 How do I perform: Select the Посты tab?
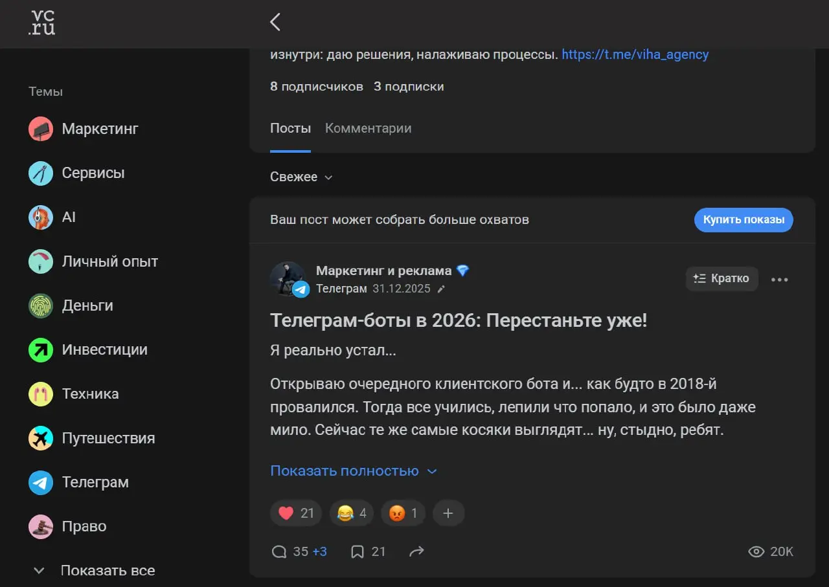[x=290, y=128]
